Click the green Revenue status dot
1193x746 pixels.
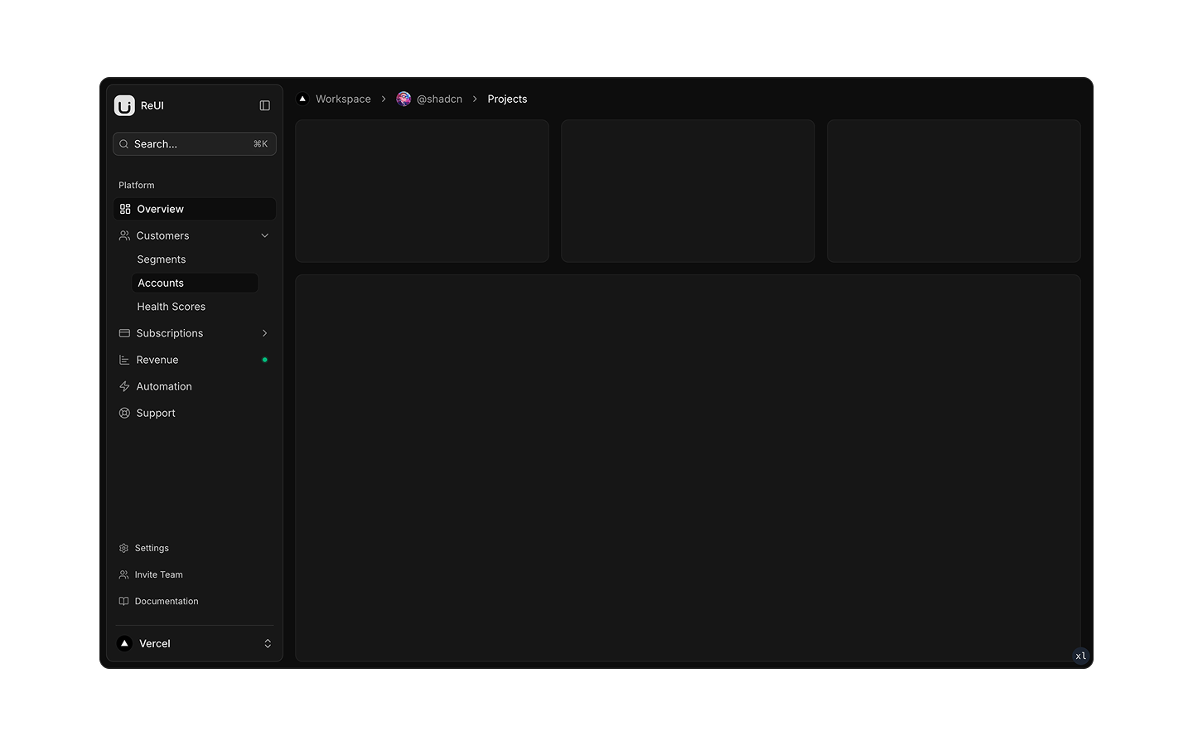pos(265,360)
